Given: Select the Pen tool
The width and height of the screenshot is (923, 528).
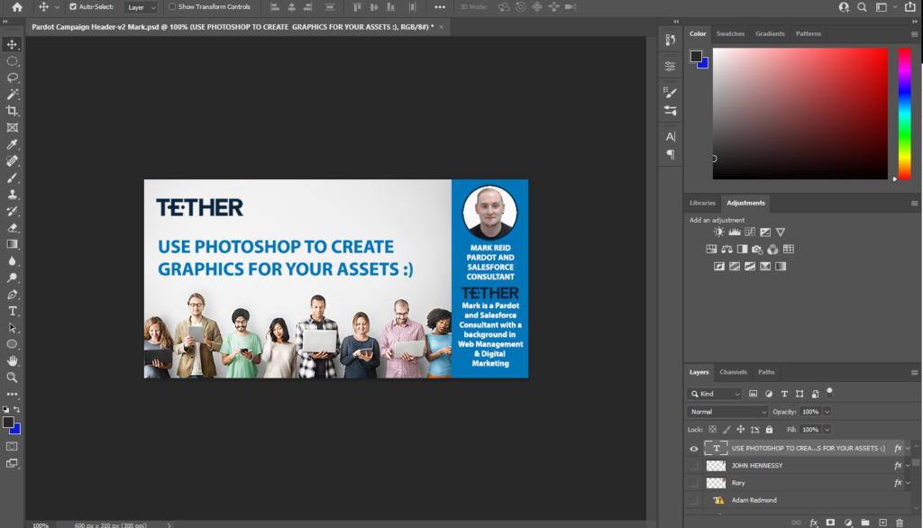Looking at the screenshot, I should 12,295.
